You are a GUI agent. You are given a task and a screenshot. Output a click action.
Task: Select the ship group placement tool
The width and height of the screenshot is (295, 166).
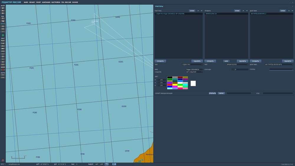click(3, 46)
